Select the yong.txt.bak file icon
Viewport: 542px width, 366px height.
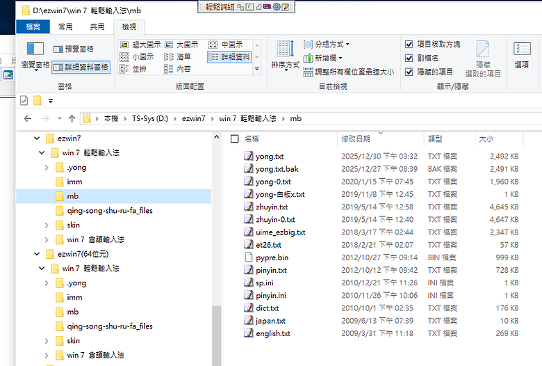point(249,168)
